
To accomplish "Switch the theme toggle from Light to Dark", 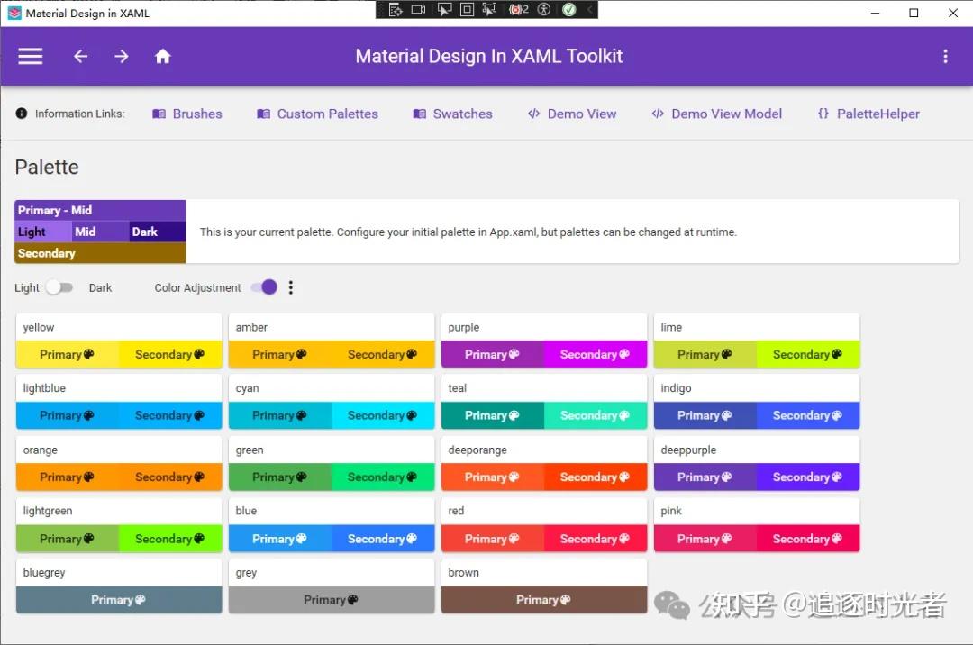I will 59,286.
